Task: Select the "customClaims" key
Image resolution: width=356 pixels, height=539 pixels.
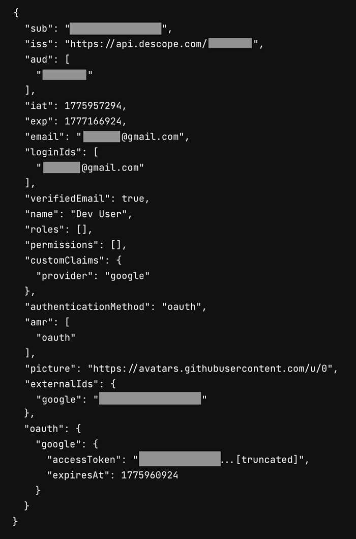Action: click(x=64, y=260)
